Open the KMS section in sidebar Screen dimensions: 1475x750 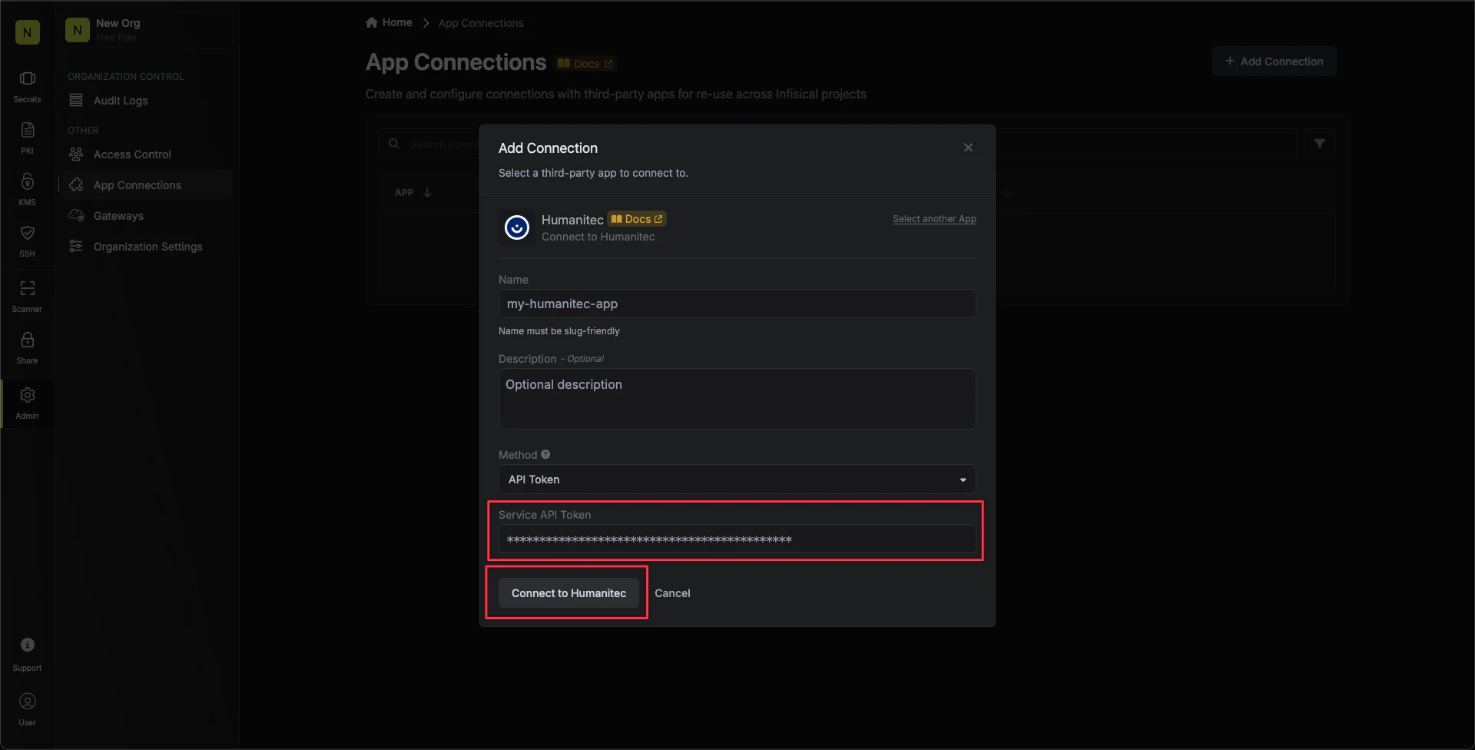click(x=27, y=190)
